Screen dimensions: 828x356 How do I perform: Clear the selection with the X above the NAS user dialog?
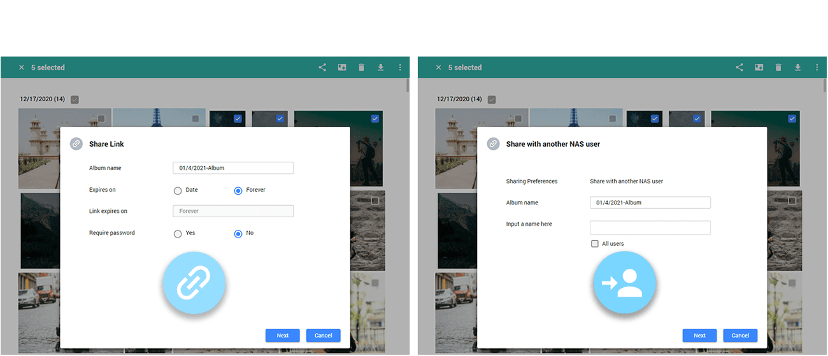[438, 68]
